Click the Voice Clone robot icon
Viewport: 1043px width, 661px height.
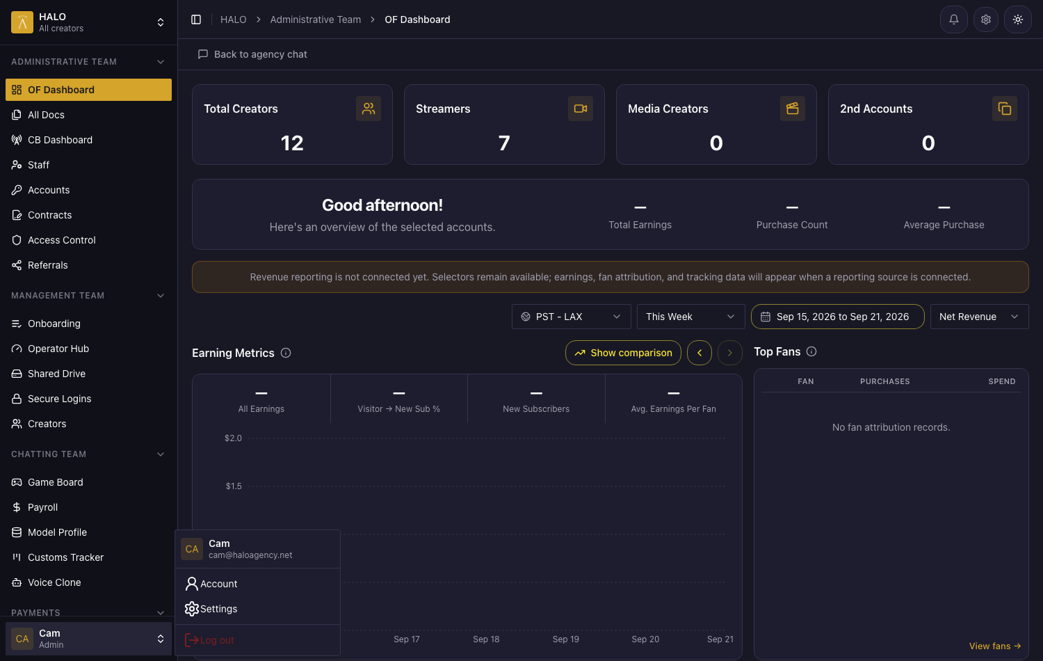tap(17, 582)
